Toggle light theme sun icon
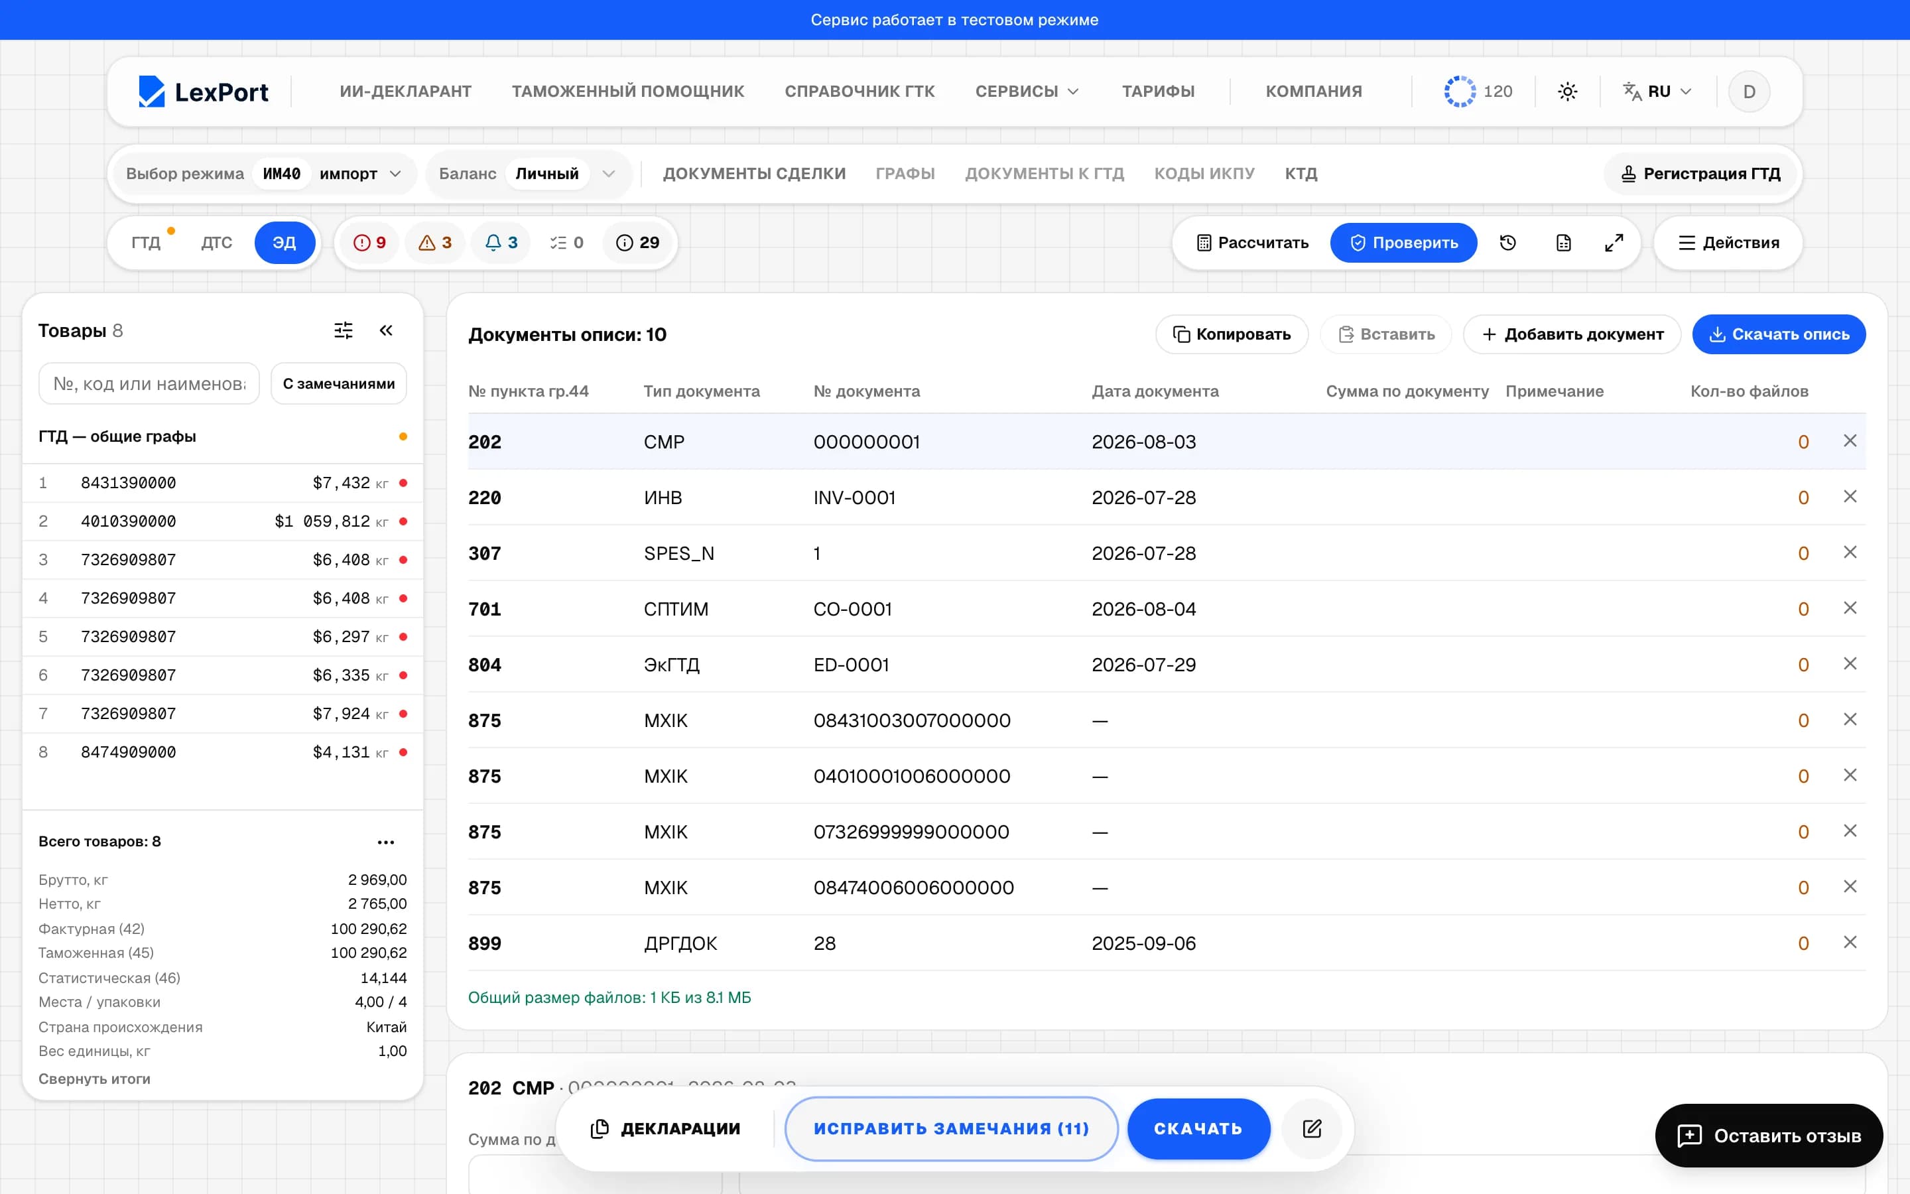This screenshot has width=1910, height=1194. tap(1568, 92)
